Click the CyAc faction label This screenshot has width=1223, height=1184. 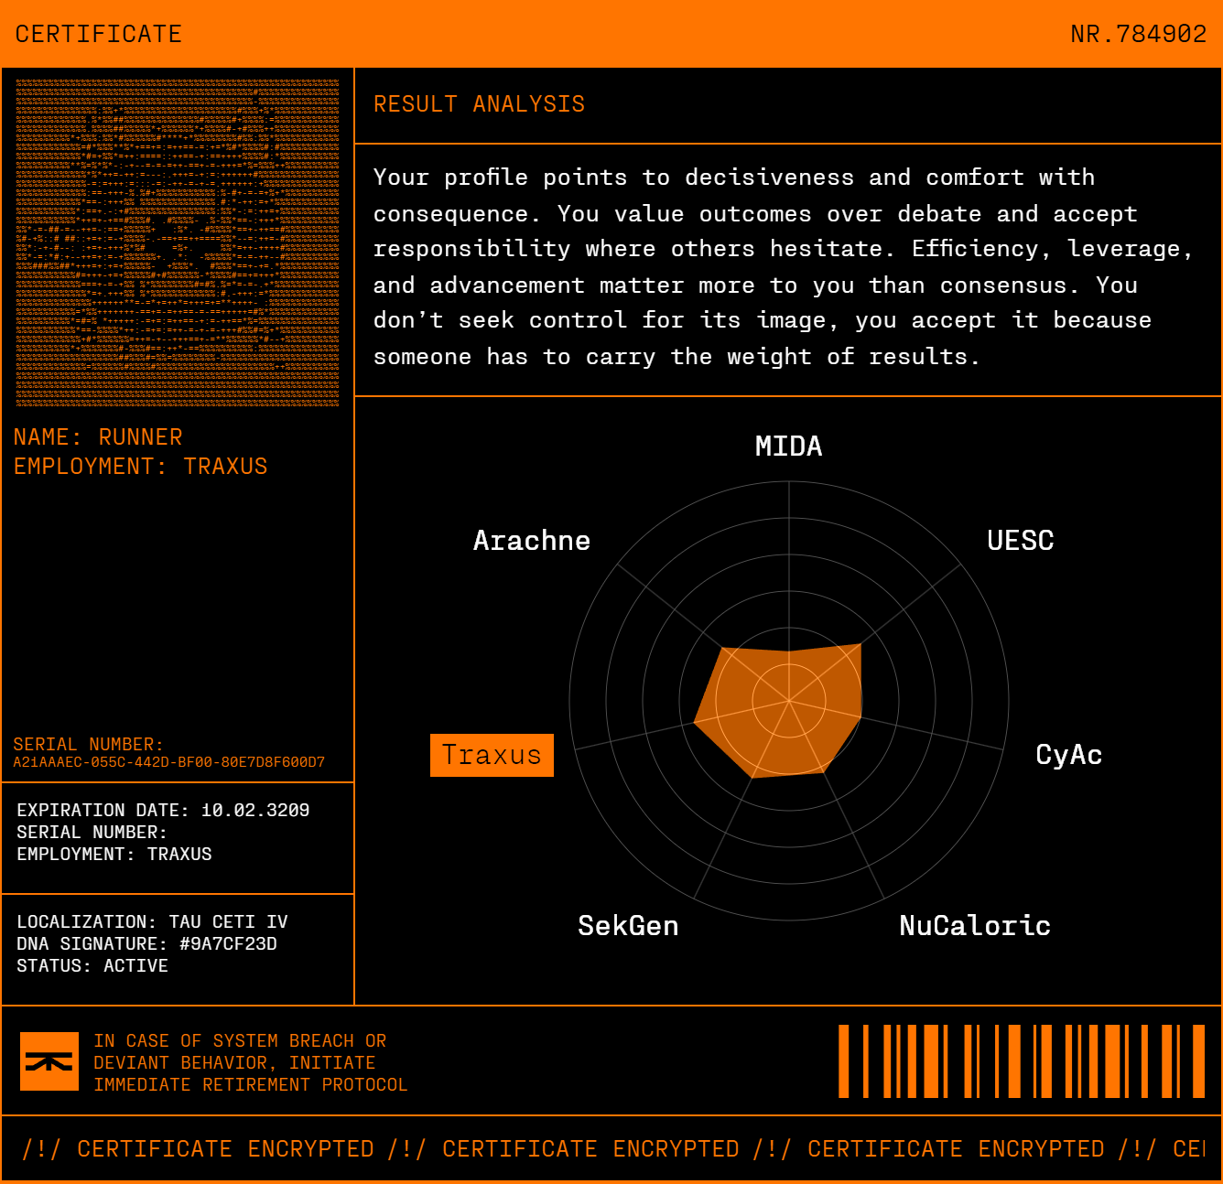pos(1068,755)
